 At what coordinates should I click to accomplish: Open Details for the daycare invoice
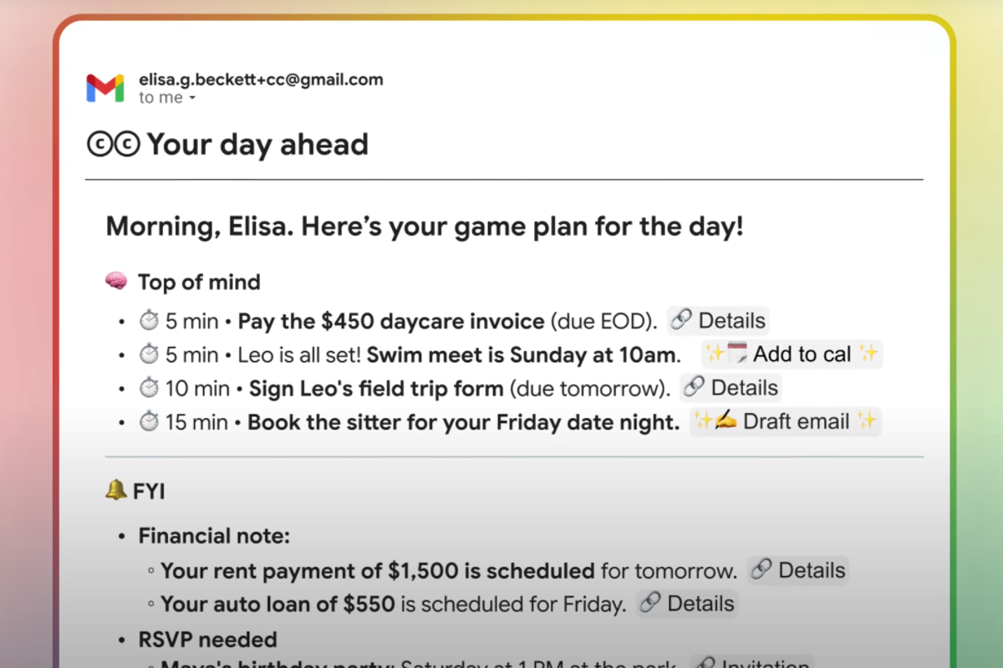click(719, 321)
